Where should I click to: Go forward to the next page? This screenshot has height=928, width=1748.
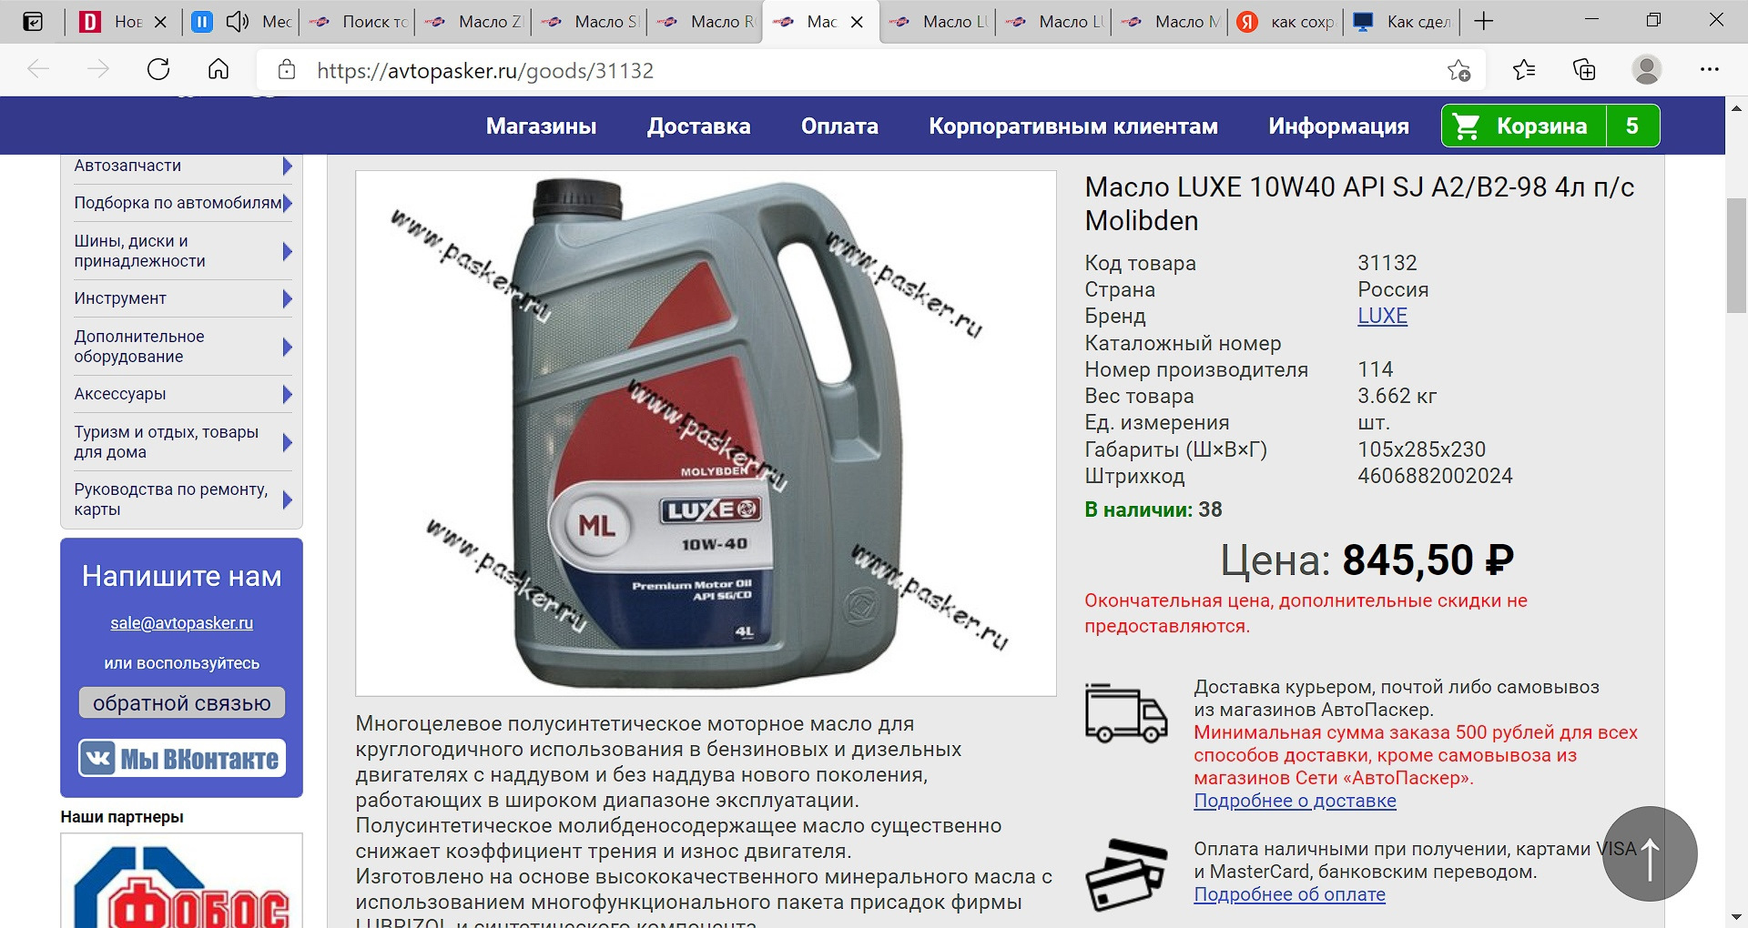click(98, 69)
